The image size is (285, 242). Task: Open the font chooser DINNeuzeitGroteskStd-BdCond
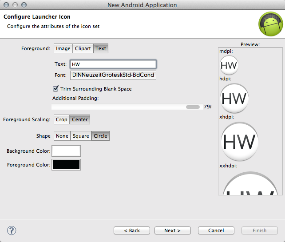113,75
